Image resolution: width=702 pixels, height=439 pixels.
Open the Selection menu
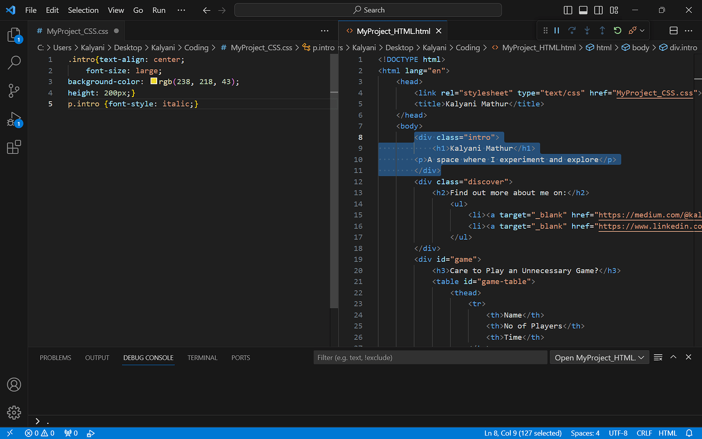pyautogui.click(x=83, y=10)
